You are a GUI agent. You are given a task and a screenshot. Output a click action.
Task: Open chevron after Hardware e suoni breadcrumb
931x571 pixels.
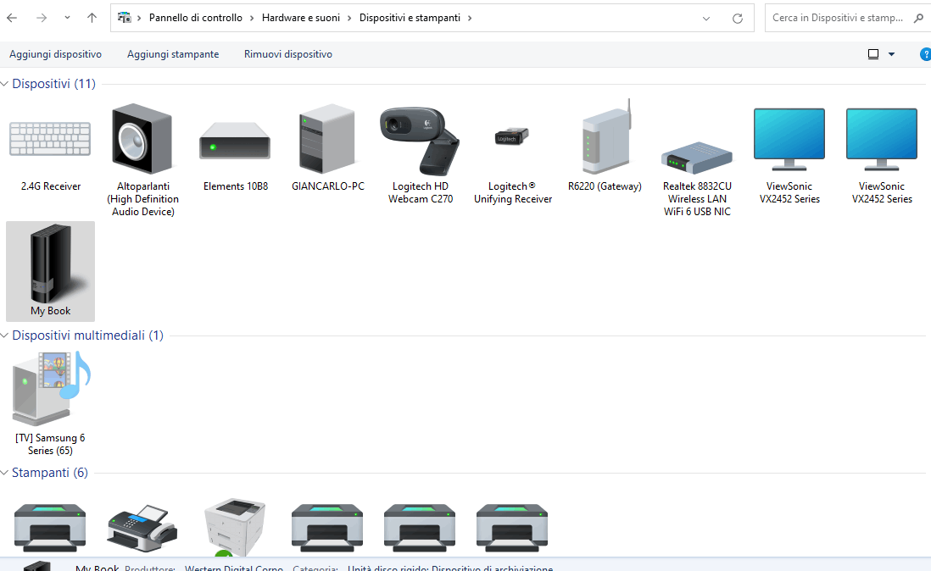click(349, 18)
